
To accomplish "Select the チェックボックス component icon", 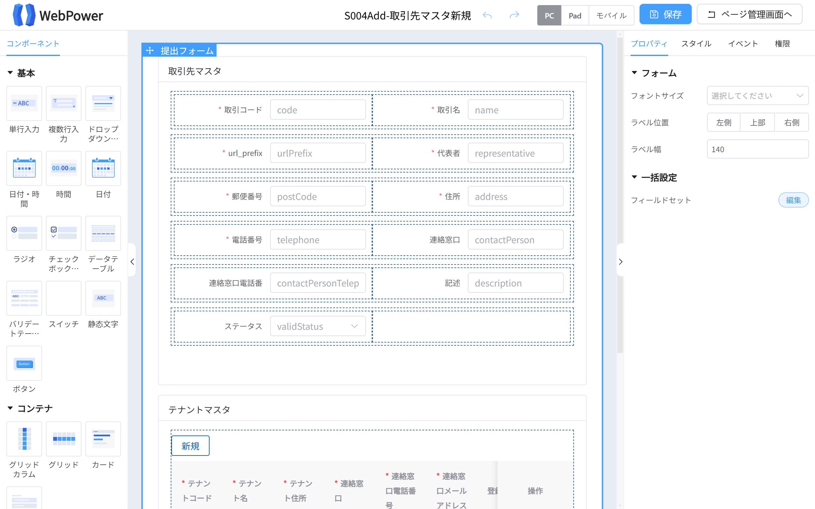I will tap(64, 233).
